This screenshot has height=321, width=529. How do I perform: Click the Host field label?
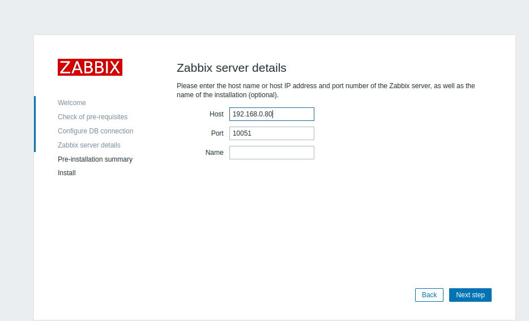[x=216, y=114]
